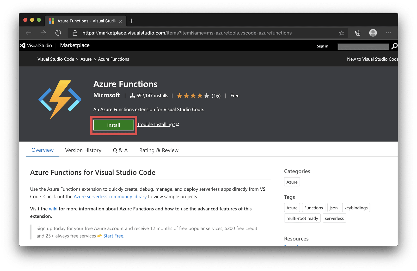This screenshot has height=271, width=417.
Task: Open the browser profile avatar
Action: click(373, 33)
